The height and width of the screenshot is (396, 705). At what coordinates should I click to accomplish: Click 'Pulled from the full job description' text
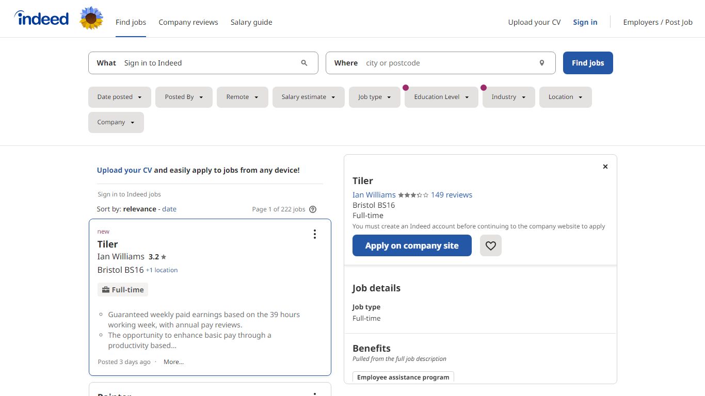pyautogui.click(x=399, y=359)
